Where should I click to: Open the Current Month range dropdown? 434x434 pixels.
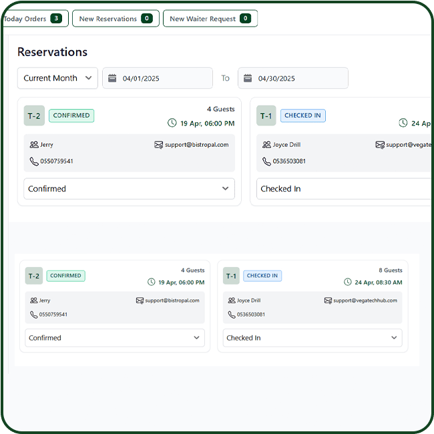pos(57,78)
